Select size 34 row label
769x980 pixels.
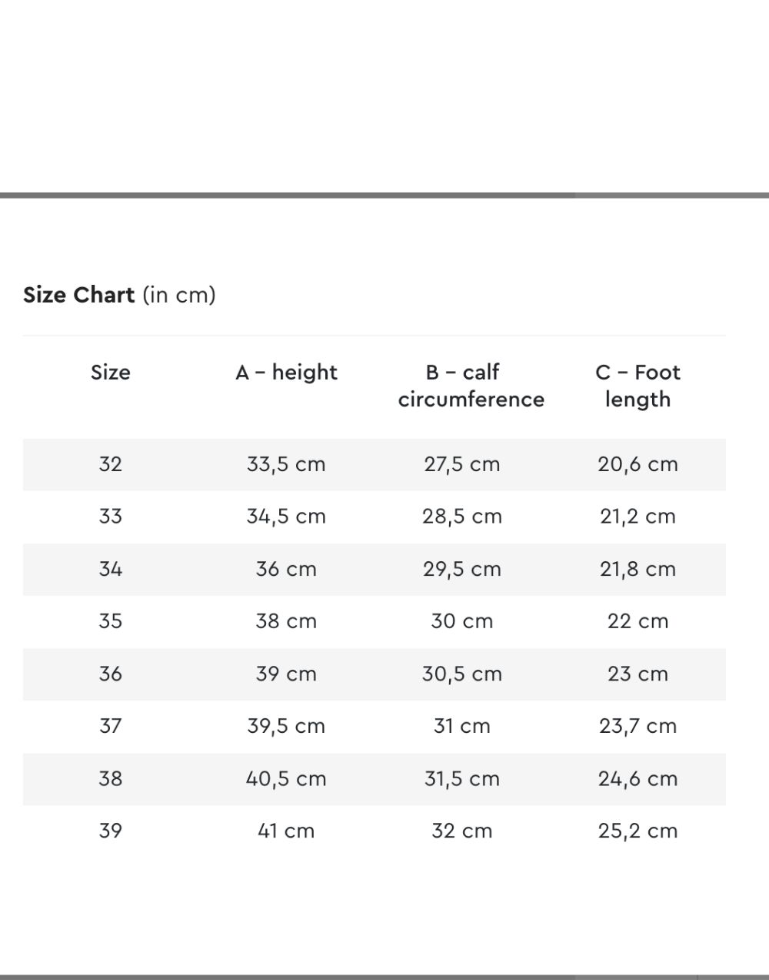pos(111,569)
